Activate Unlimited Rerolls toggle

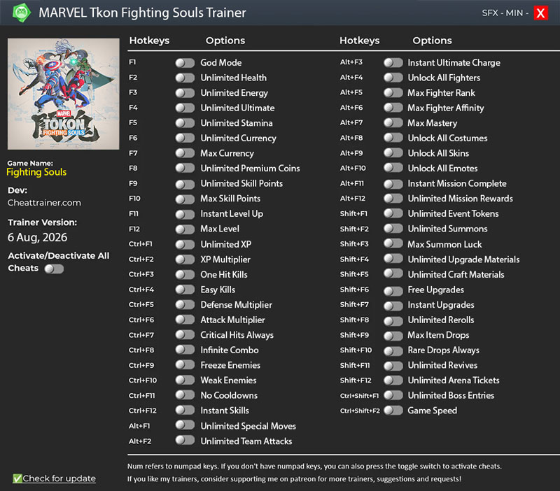pyautogui.click(x=393, y=321)
